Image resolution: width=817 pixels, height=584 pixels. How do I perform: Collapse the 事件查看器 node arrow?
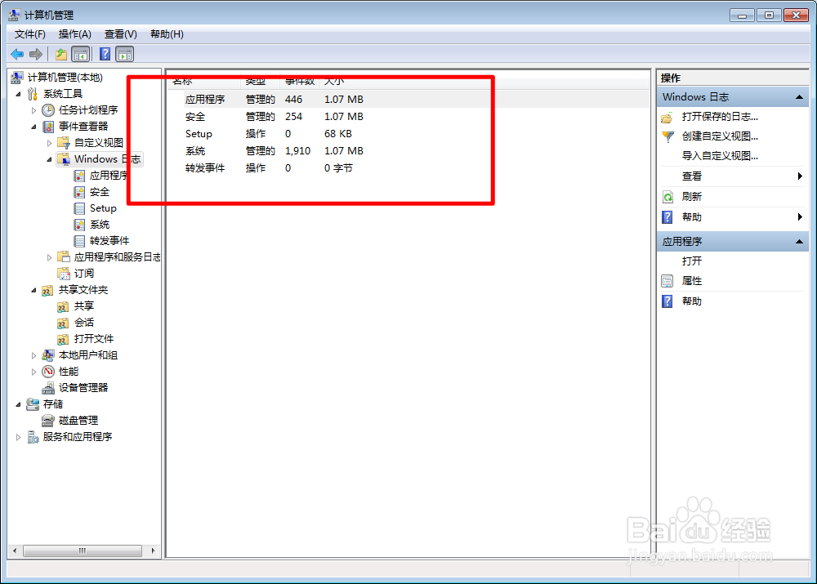[x=33, y=127]
